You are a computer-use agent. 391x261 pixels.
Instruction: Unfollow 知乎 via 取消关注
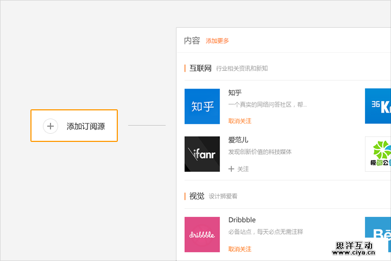239,121
